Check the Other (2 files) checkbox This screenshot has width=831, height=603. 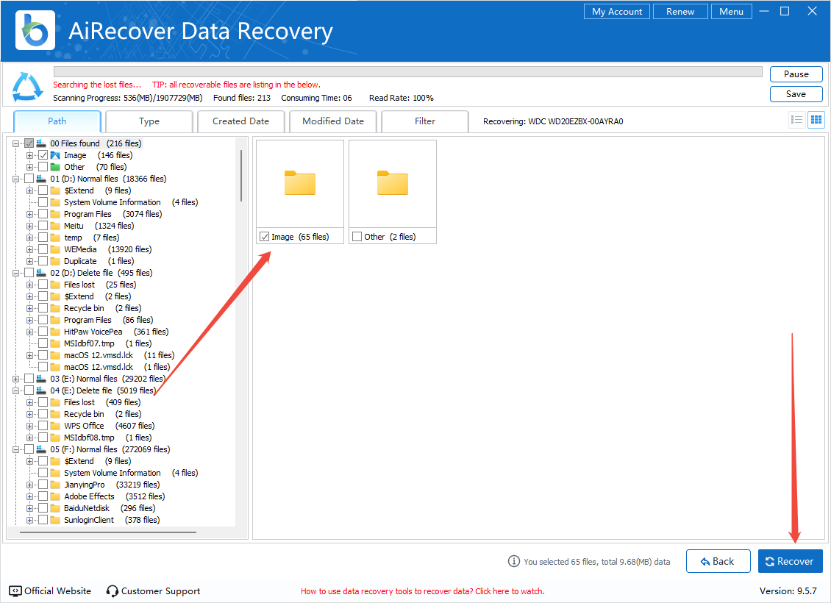click(x=357, y=237)
